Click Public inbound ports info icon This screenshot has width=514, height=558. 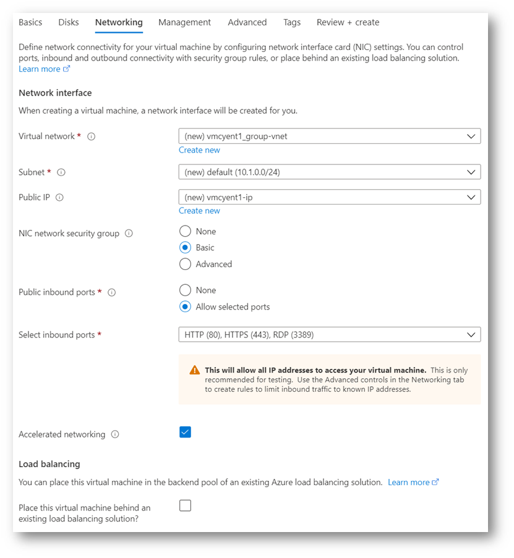[x=112, y=292]
